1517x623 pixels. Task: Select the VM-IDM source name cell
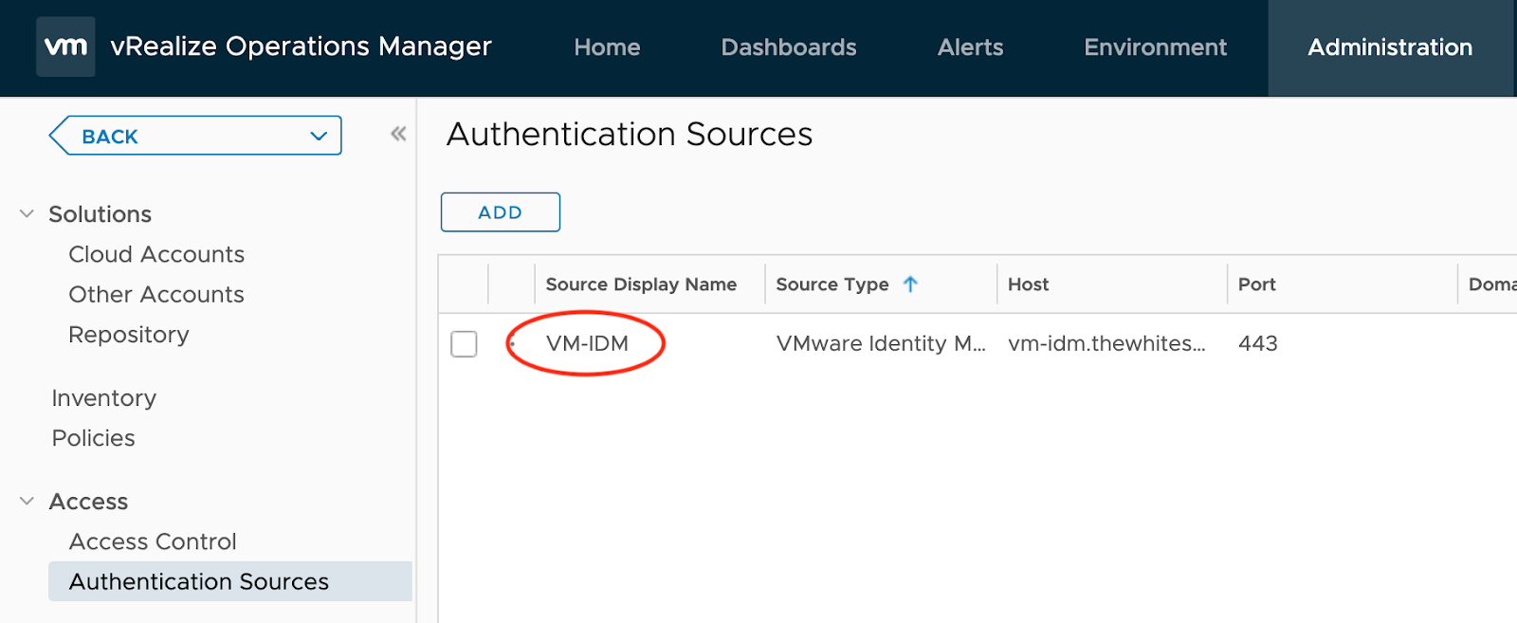click(x=587, y=343)
